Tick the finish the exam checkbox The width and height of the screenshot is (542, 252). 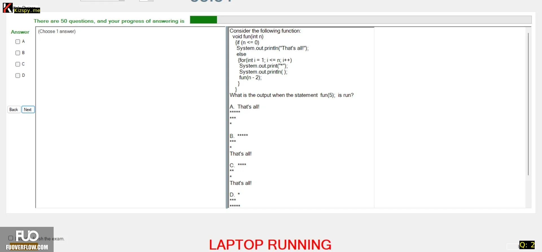click(x=11, y=238)
